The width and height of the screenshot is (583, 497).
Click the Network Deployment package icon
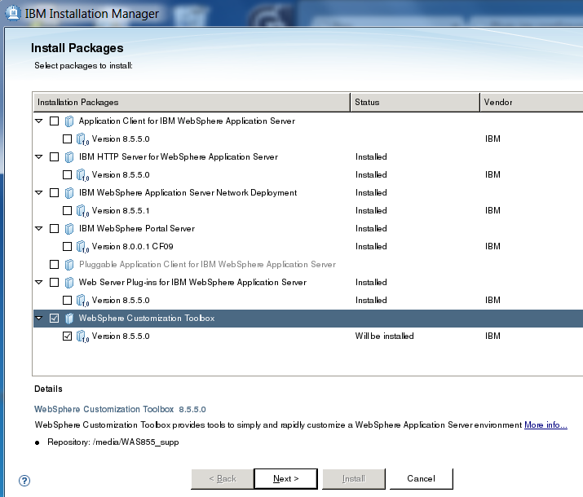click(x=69, y=193)
